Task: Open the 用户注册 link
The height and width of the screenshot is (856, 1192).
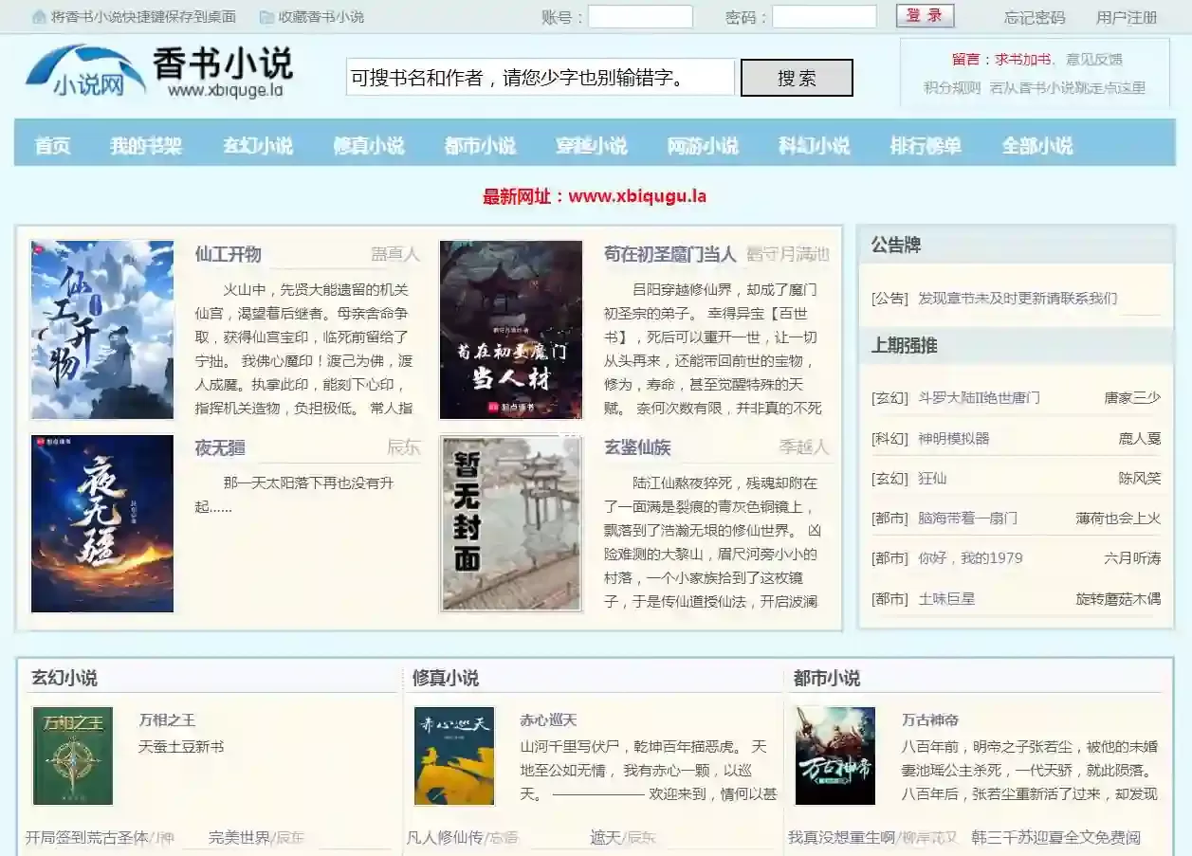Action: [1127, 17]
